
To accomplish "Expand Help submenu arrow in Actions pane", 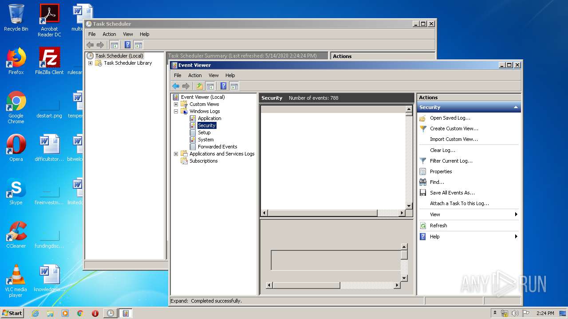I will 516,237.
